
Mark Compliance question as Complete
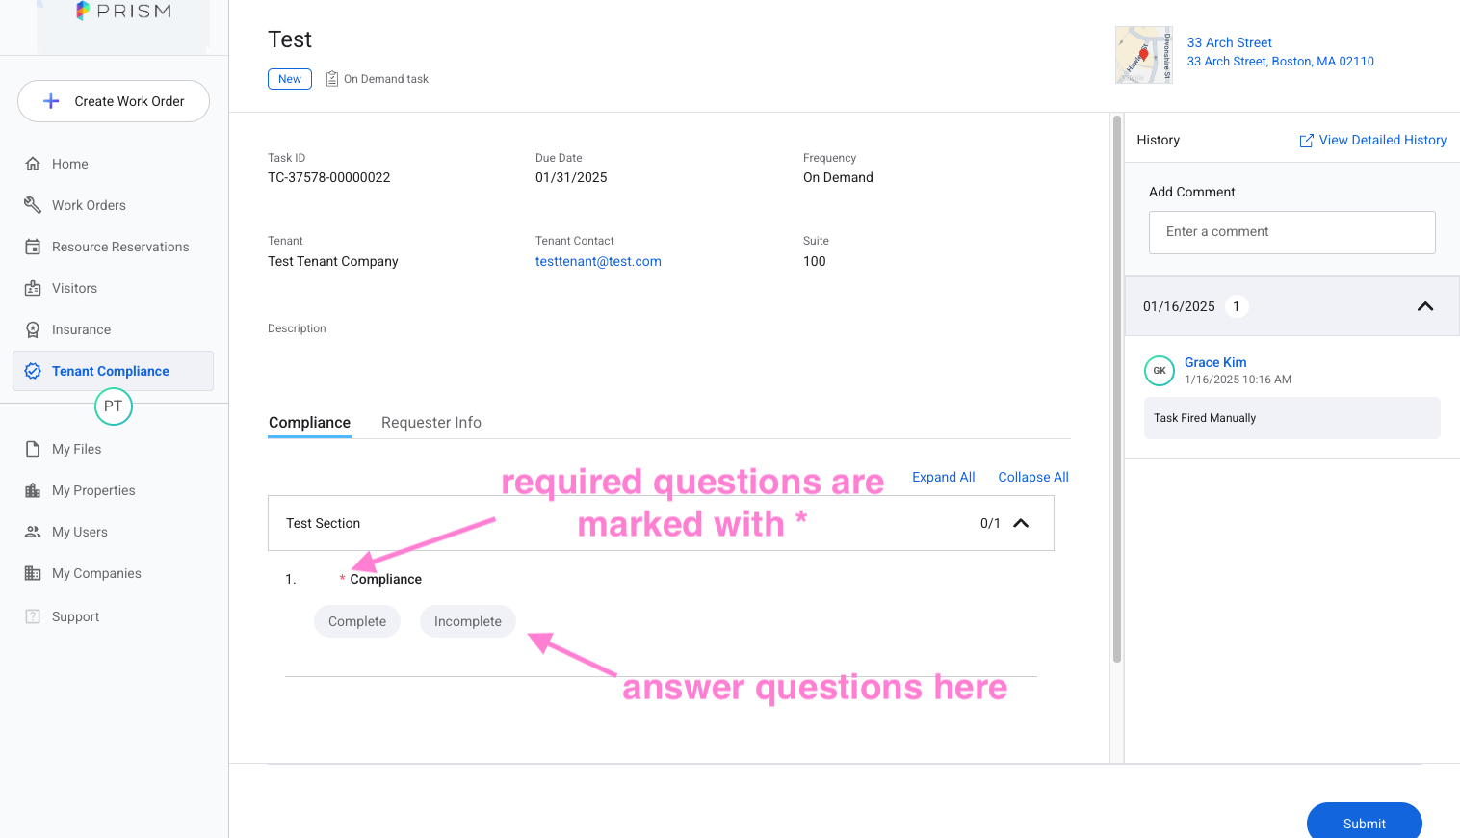click(357, 621)
